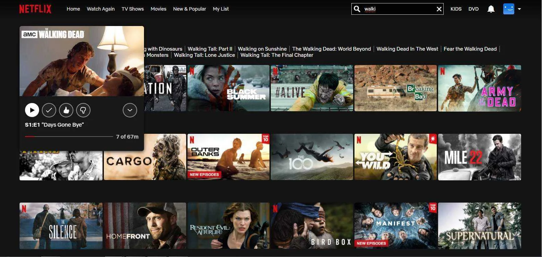Add Walking Dead to My List checkmark

coord(49,110)
